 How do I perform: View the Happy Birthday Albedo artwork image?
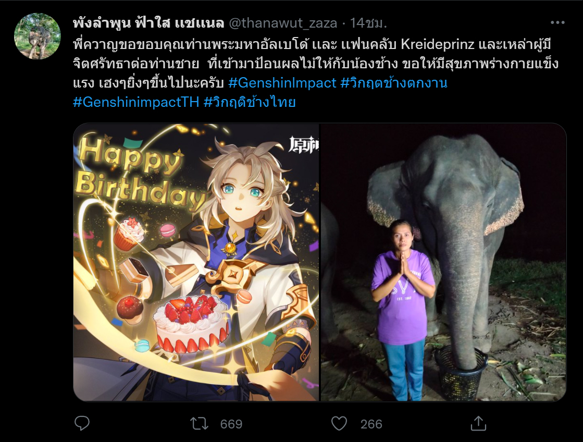coord(196,262)
